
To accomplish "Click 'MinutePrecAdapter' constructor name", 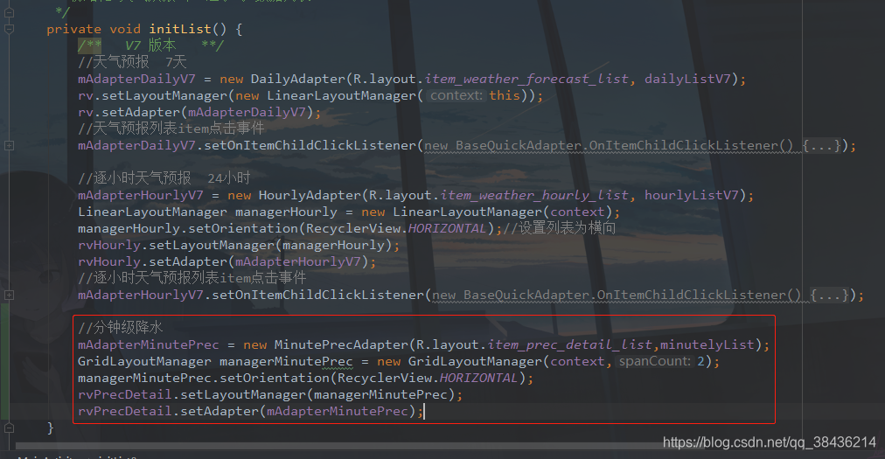I will [341, 344].
